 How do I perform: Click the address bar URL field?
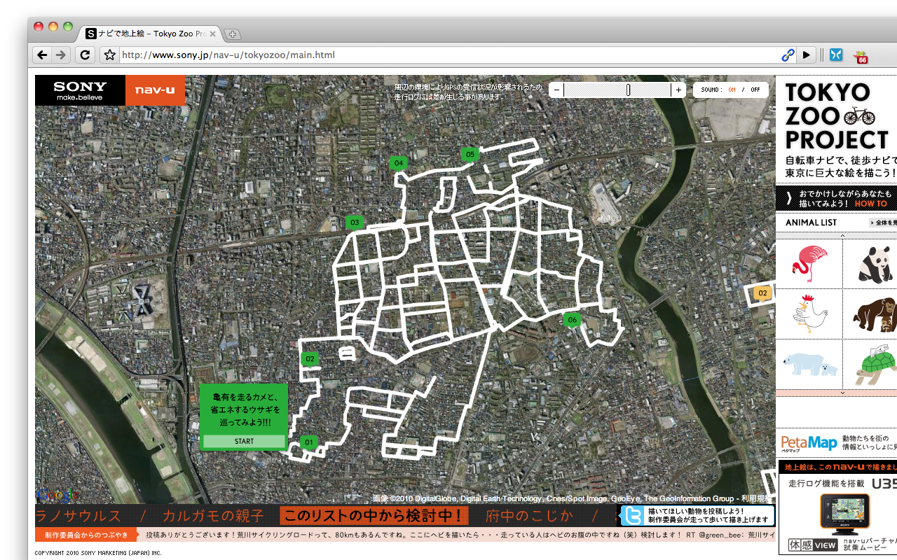(x=448, y=55)
